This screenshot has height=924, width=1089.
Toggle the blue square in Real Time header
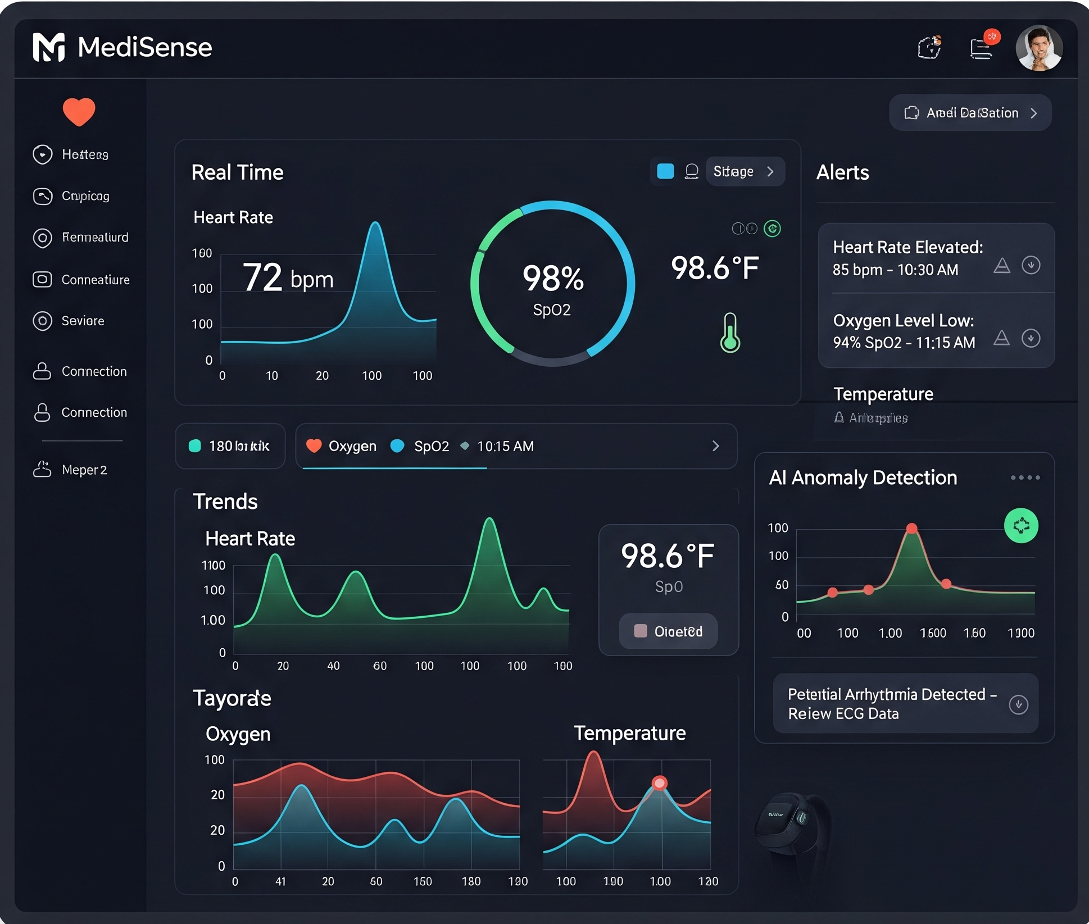point(665,171)
